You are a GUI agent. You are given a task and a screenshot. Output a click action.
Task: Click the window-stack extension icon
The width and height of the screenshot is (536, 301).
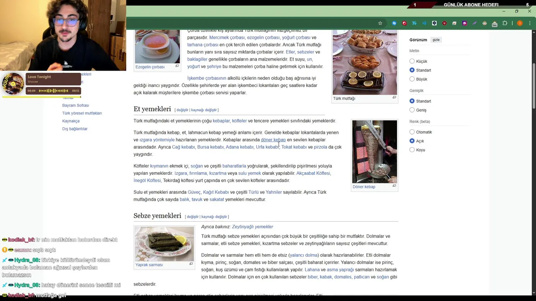point(454,23)
